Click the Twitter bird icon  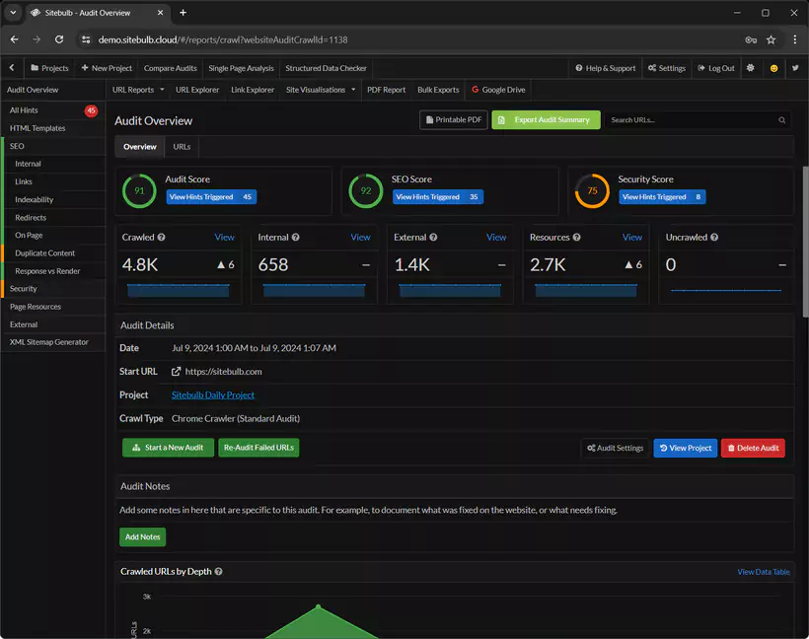[795, 68]
